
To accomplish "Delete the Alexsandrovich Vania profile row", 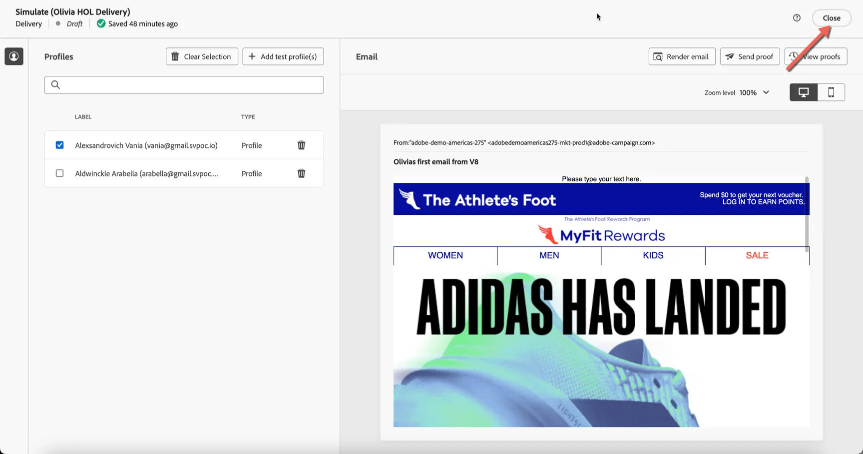I will [301, 145].
